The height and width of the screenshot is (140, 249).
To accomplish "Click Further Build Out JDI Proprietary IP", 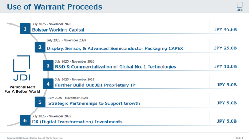I will 95,85.
